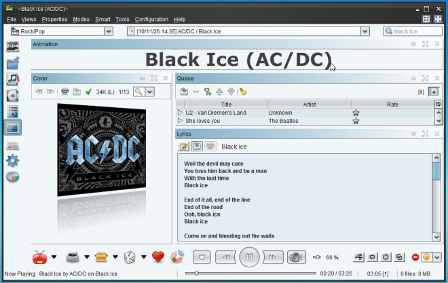Play best-of tracks with heart icon

(158, 257)
